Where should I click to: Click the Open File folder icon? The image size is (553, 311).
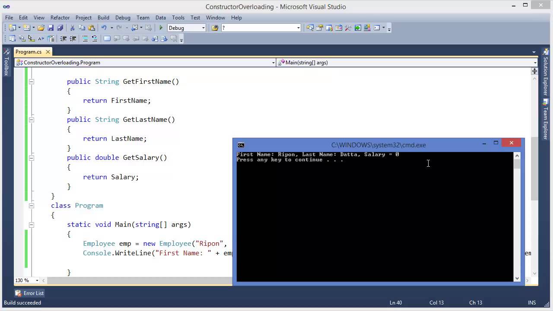(41, 28)
